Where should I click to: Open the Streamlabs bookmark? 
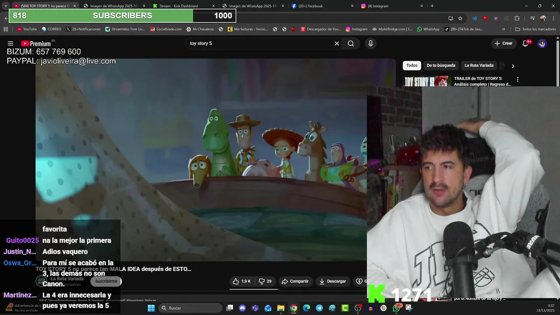tap(125, 29)
